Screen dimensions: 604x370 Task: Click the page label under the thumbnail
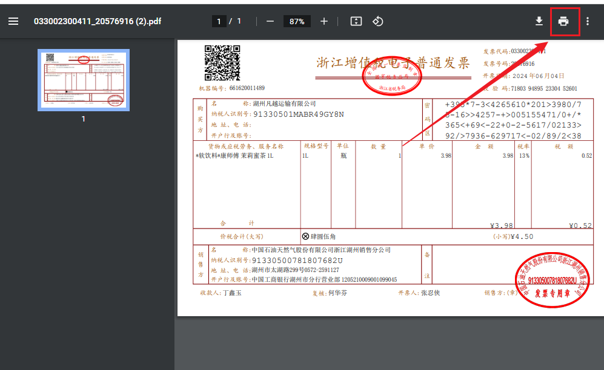pyautogui.click(x=84, y=119)
